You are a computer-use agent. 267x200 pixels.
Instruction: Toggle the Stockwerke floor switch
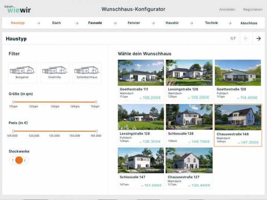click(x=19, y=160)
